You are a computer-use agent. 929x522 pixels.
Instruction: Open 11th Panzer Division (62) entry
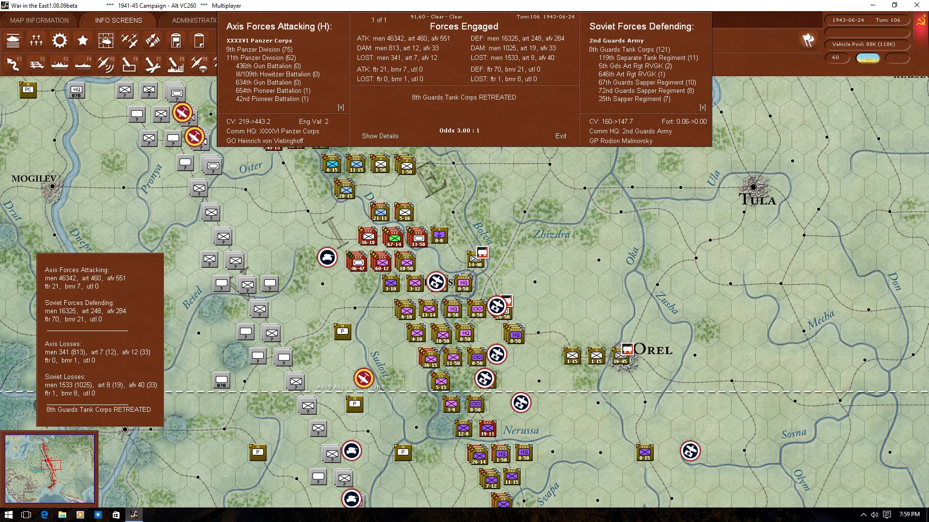click(x=261, y=58)
